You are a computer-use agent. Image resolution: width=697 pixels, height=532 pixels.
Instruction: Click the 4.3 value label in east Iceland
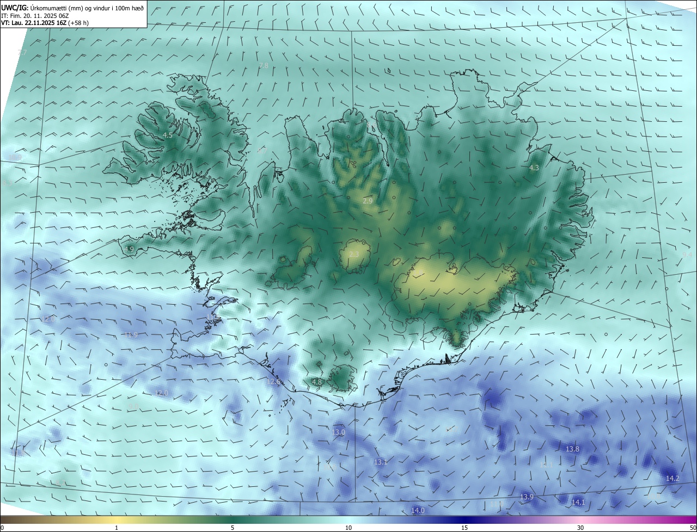pos(534,168)
